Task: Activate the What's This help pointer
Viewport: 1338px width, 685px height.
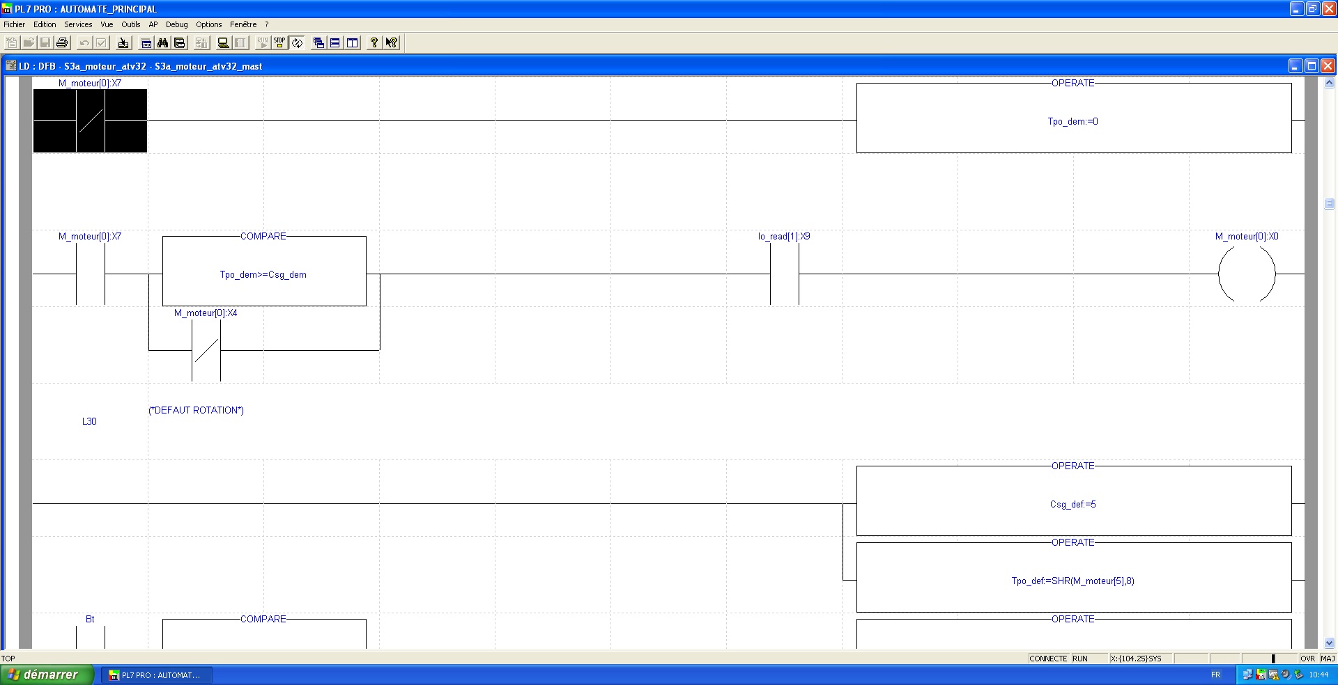Action: point(392,43)
